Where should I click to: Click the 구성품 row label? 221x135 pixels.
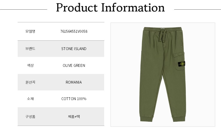(x=30, y=116)
